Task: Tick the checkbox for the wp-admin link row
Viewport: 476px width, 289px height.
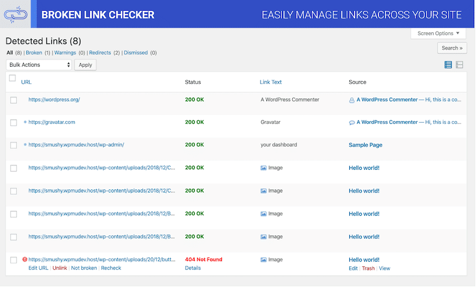Action: pos(13,145)
